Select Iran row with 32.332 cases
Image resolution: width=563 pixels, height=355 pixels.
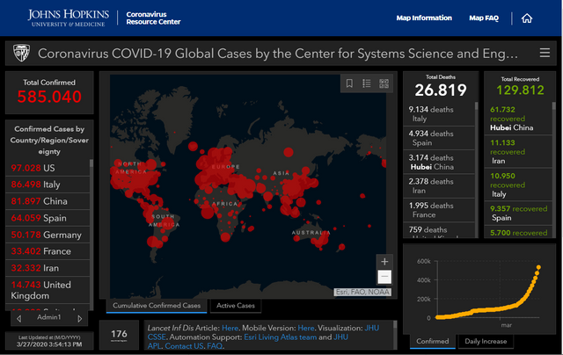coord(48,268)
